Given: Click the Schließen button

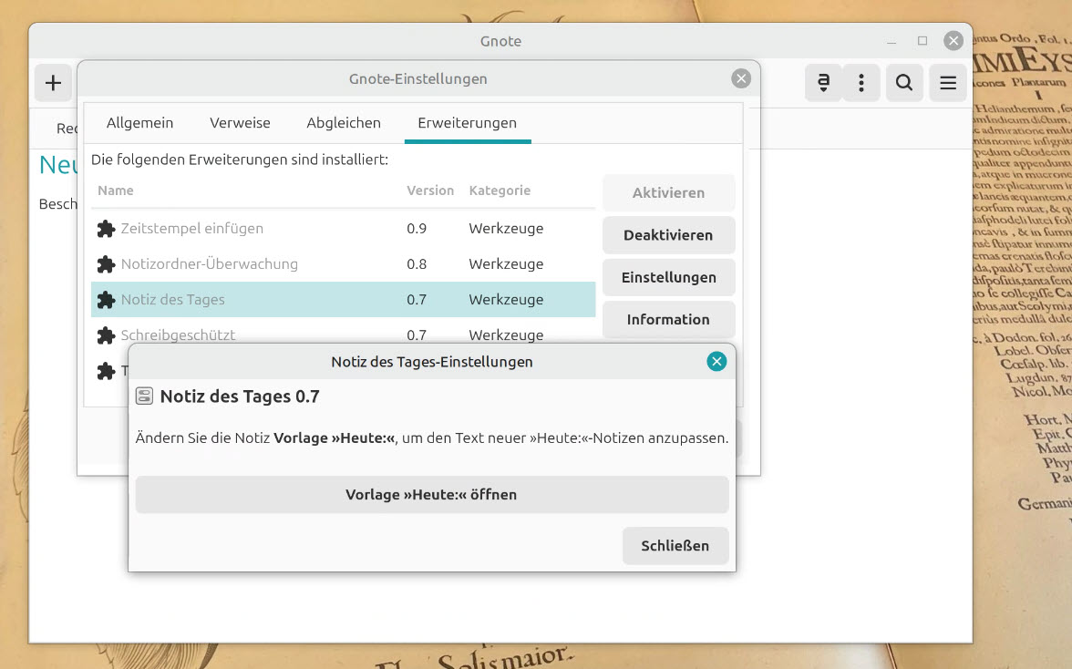Looking at the screenshot, I should [x=675, y=545].
